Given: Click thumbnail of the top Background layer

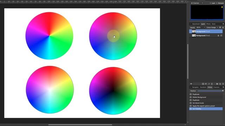Looking at the screenshot, I should click(194, 31).
